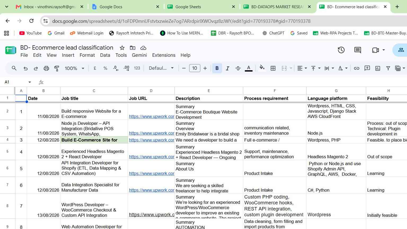Image resolution: width=407 pixels, height=229 pixels.
Task: Toggle bold formatting
Action: [217, 68]
